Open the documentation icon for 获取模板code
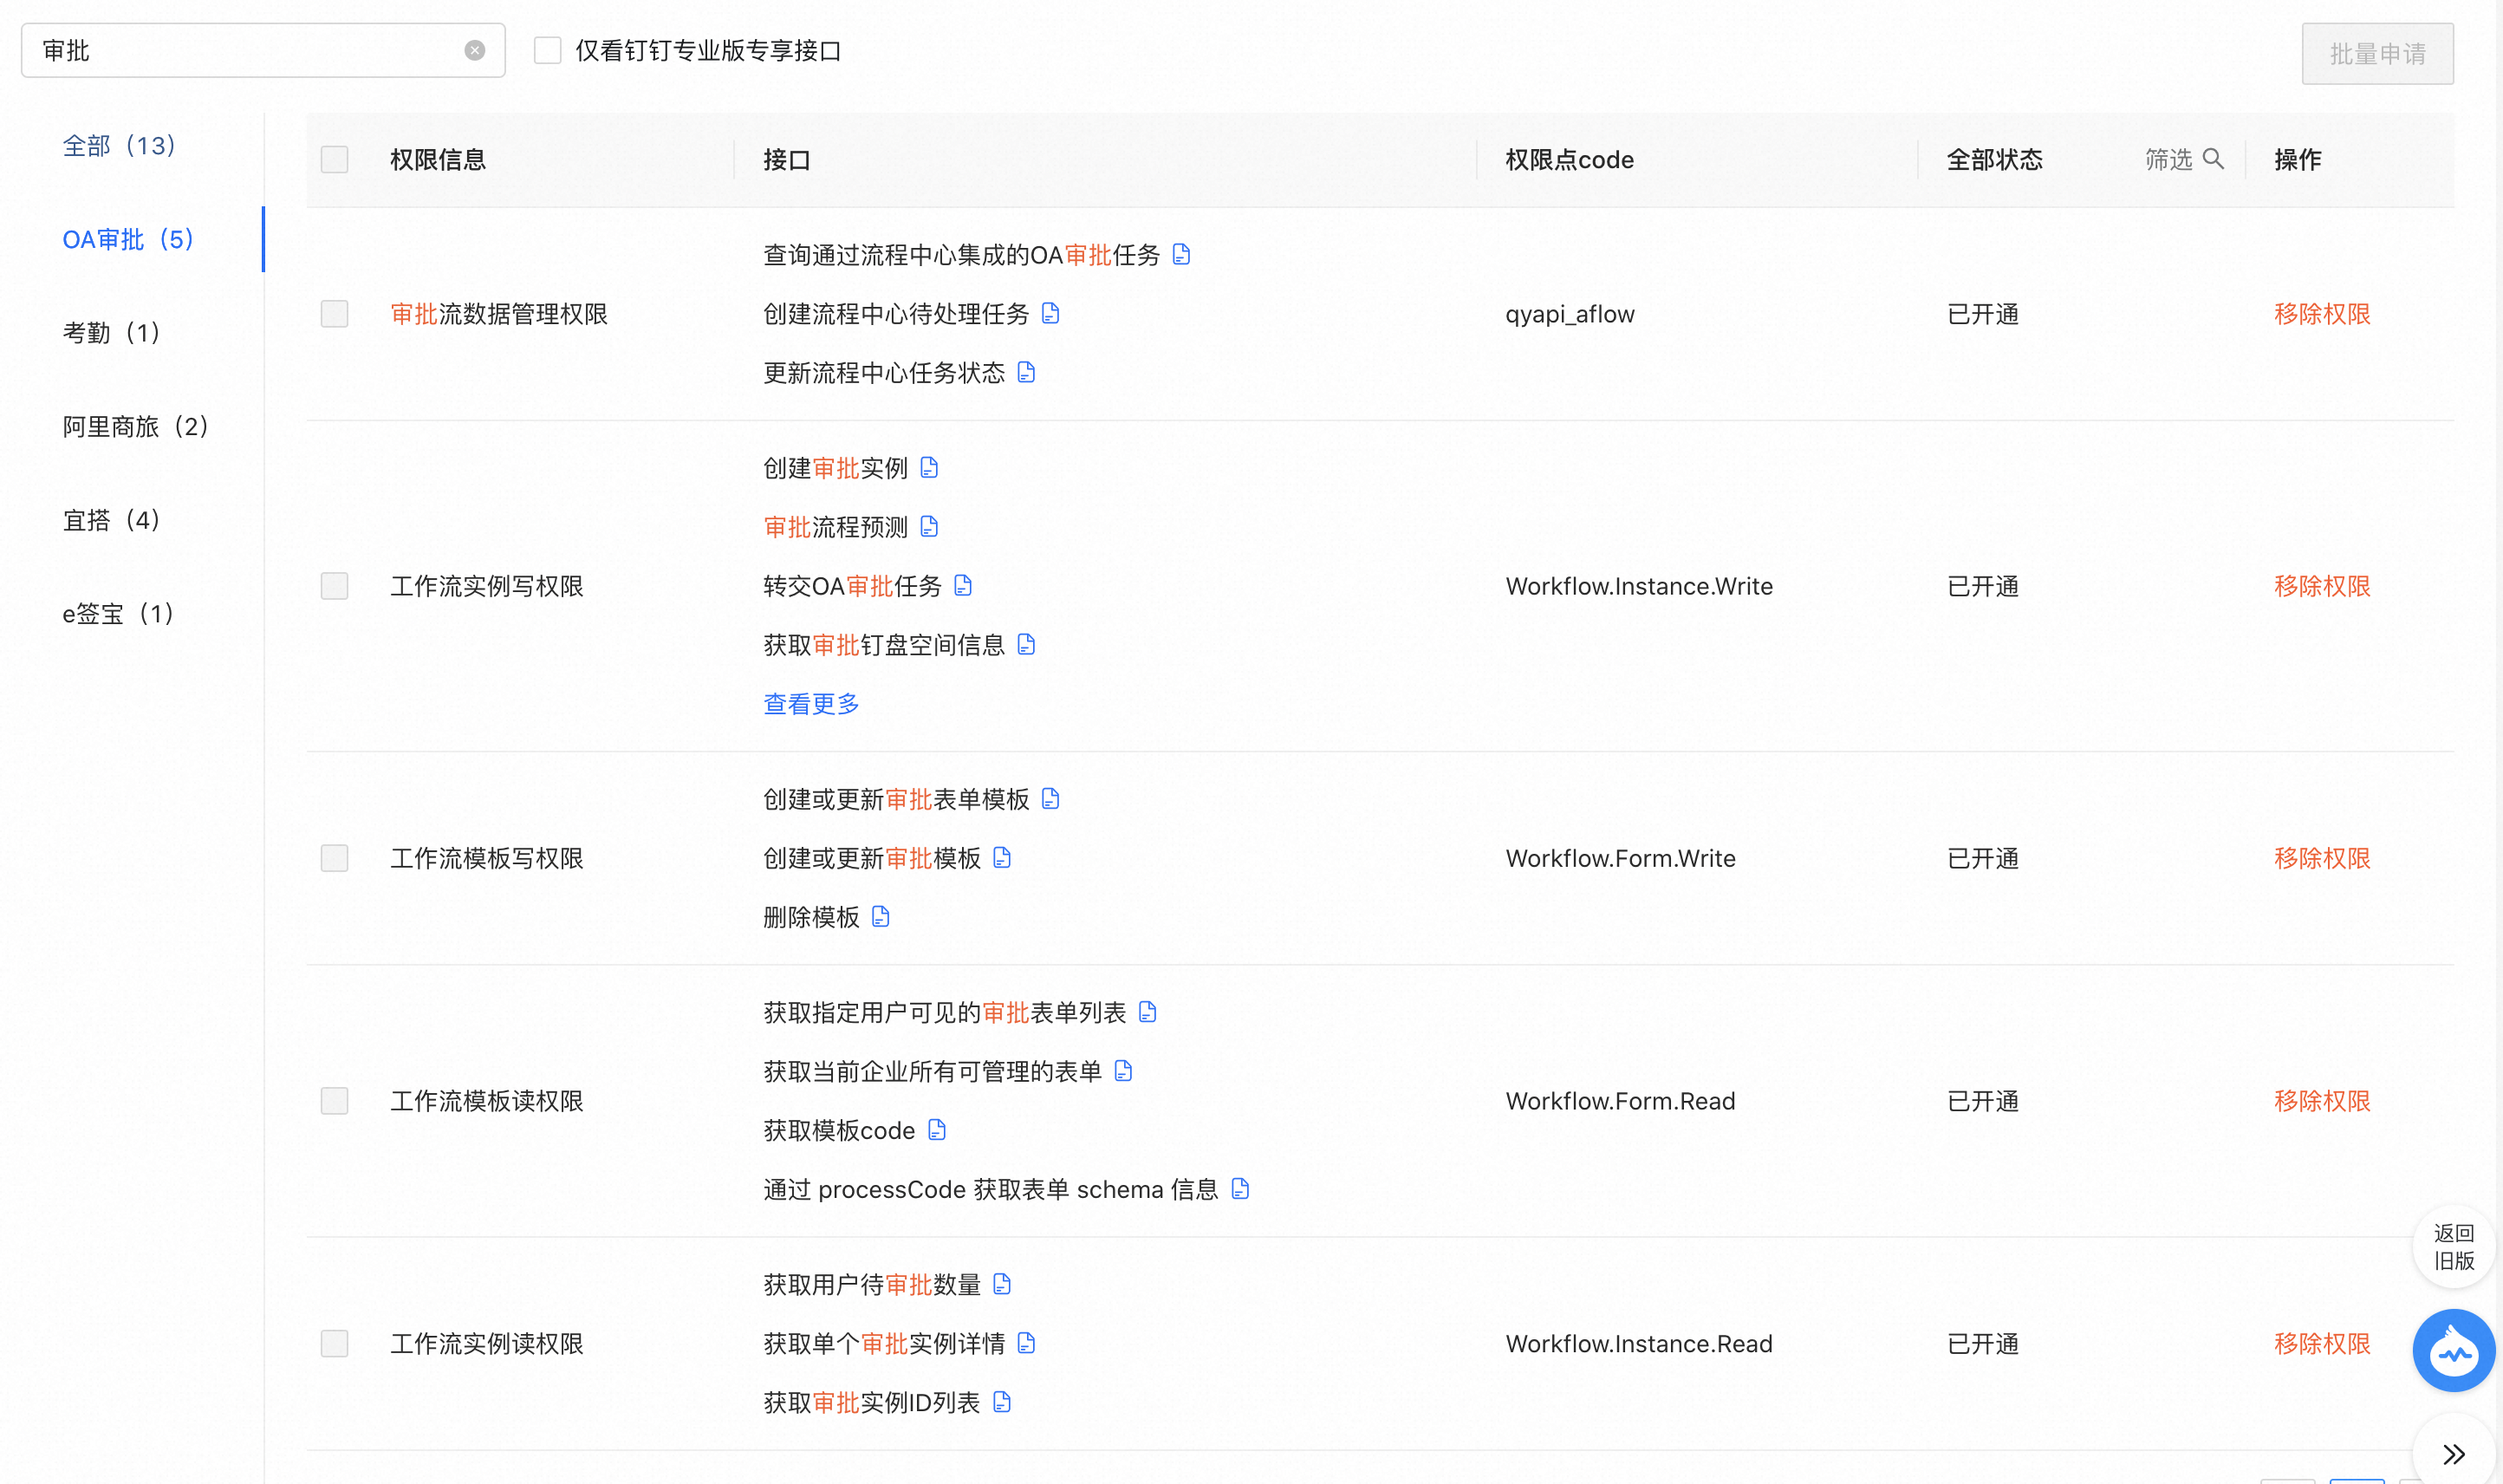 pos(937,1130)
